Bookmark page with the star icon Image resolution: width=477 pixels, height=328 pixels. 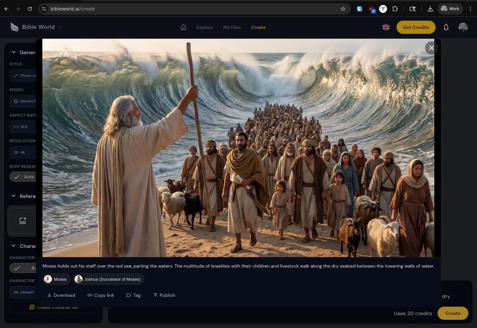(343, 9)
